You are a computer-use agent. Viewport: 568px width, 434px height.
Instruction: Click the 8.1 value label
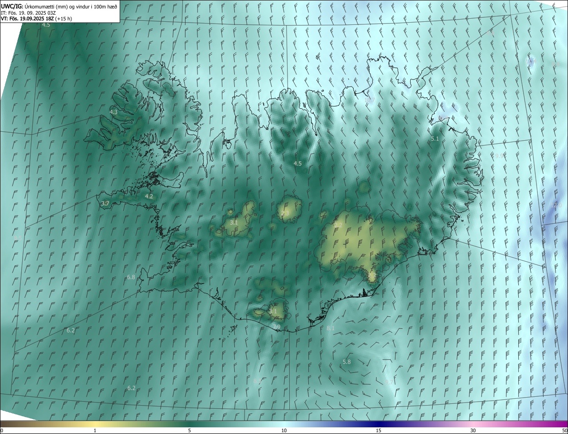331,328
